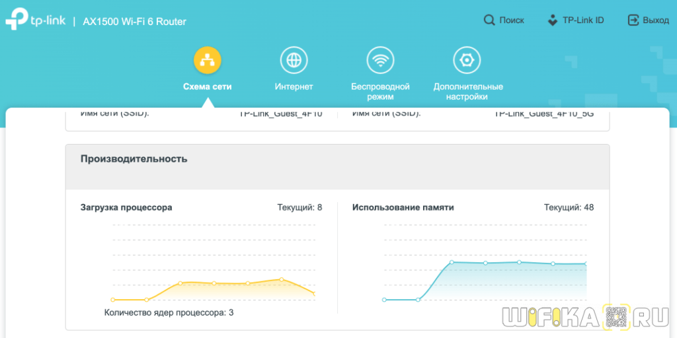Viewport: 677px width, 338px height.
Task: Click the Поиск text link
Action: [x=512, y=20]
